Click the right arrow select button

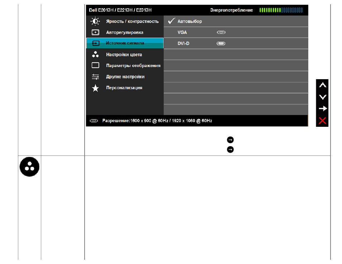[322, 109]
